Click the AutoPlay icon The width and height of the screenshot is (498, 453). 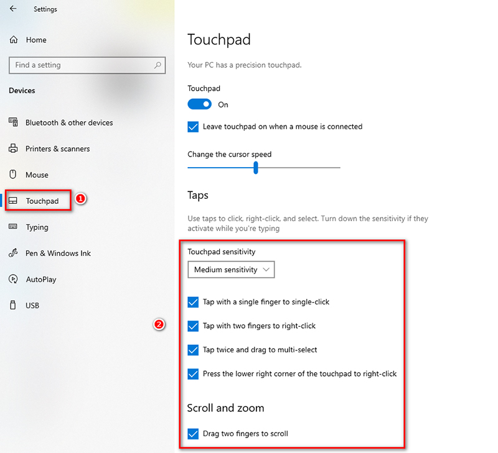point(13,279)
